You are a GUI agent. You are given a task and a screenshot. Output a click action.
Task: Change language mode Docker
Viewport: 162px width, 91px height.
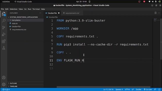[138, 89]
